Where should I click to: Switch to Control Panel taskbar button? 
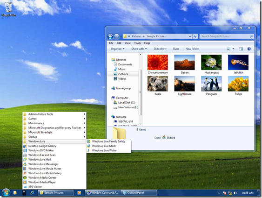tap(139, 193)
